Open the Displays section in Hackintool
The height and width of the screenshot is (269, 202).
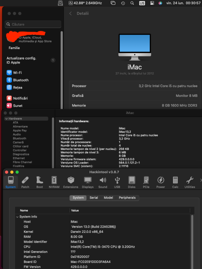point(88,182)
